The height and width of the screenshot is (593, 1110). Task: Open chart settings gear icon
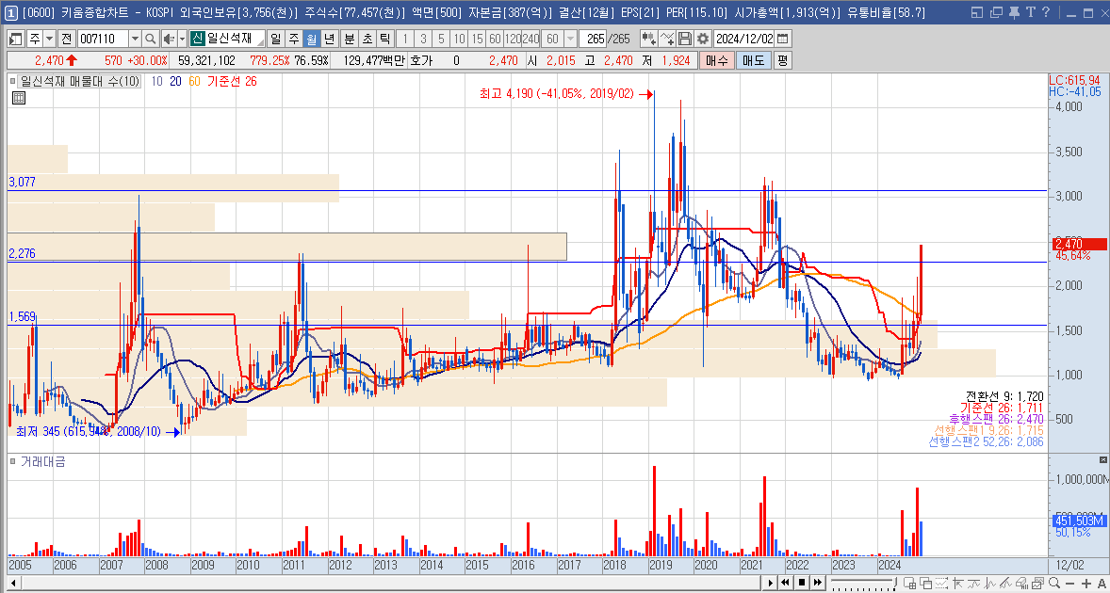click(x=702, y=39)
